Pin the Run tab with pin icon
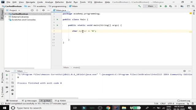The height and width of the screenshot is (110, 196). (7, 92)
